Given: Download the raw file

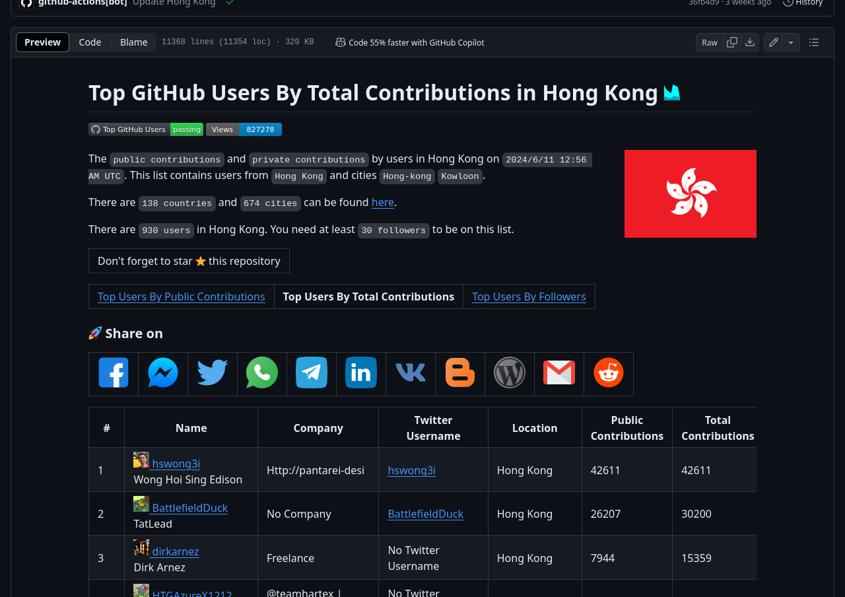Looking at the screenshot, I should pos(750,42).
